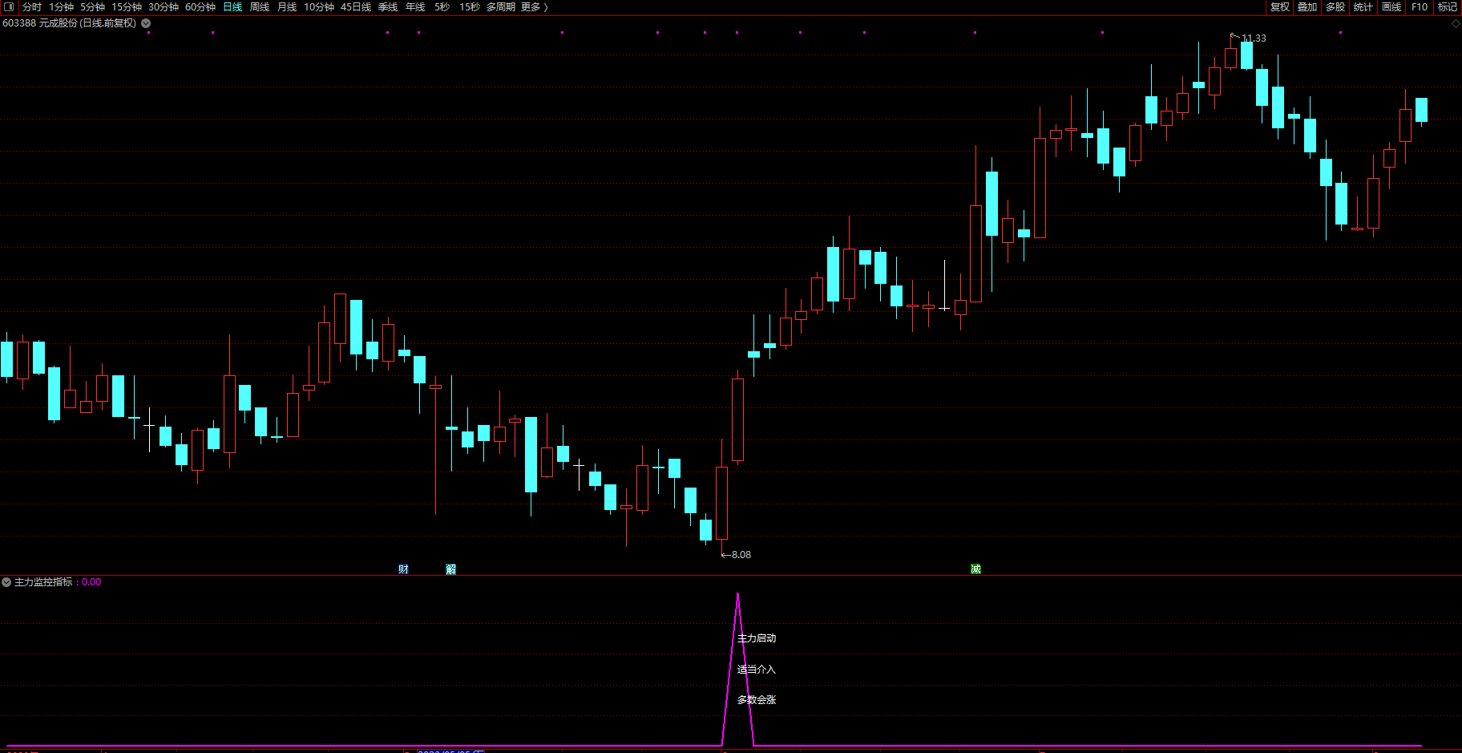Screen dimensions: 1462x753
Task: Click the 主力启动 signal label
Action: pyautogui.click(x=757, y=638)
